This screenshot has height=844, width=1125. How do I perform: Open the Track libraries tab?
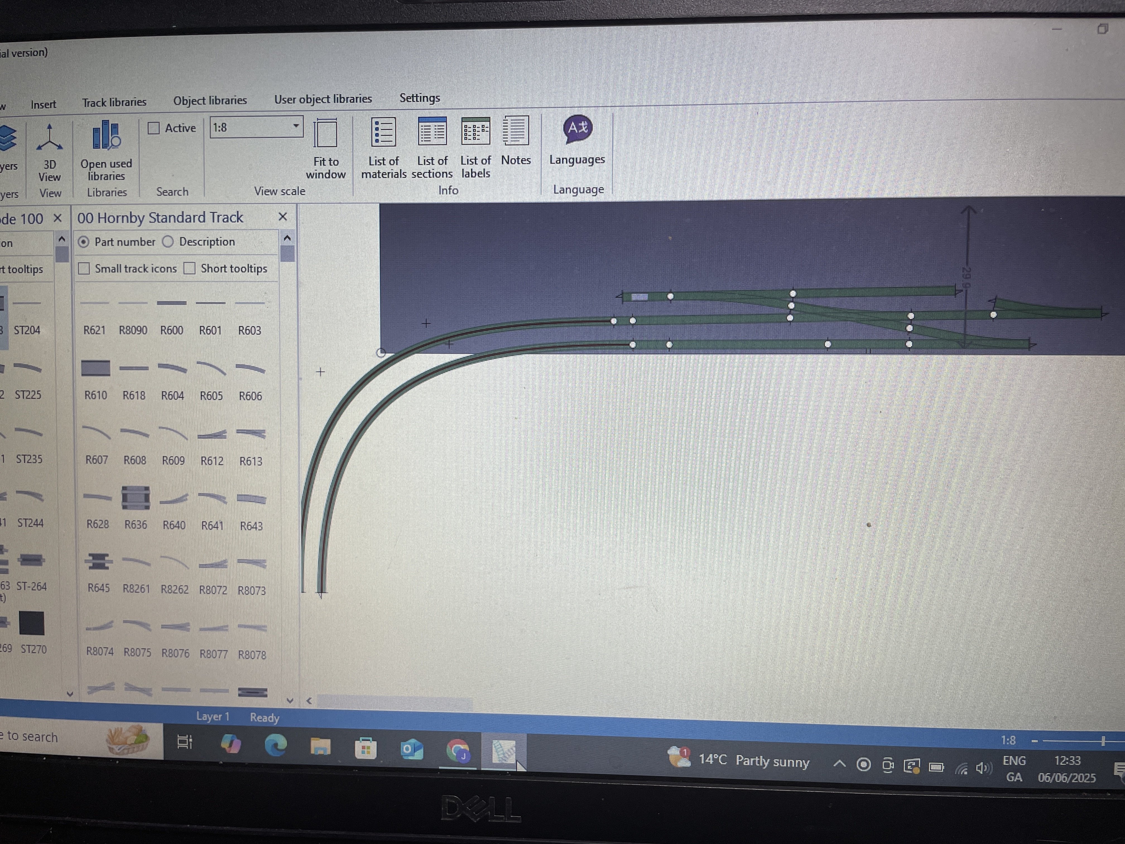click(114, 102)
